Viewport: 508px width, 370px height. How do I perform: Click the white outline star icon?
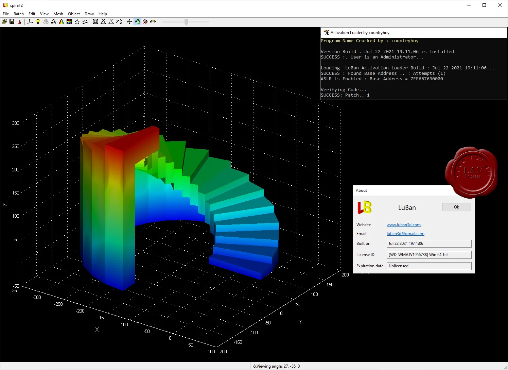[77, 22]
